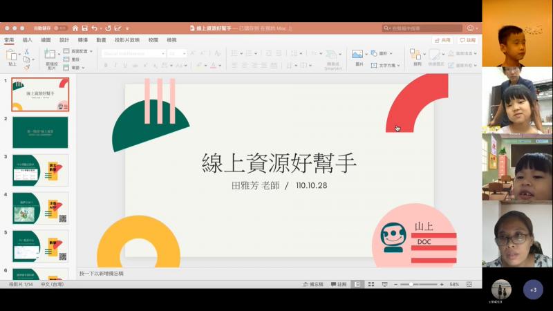Switch to slide sorter grid view
Image resolution: width=553 pixels, height=311 pixels.
point(371,284)
